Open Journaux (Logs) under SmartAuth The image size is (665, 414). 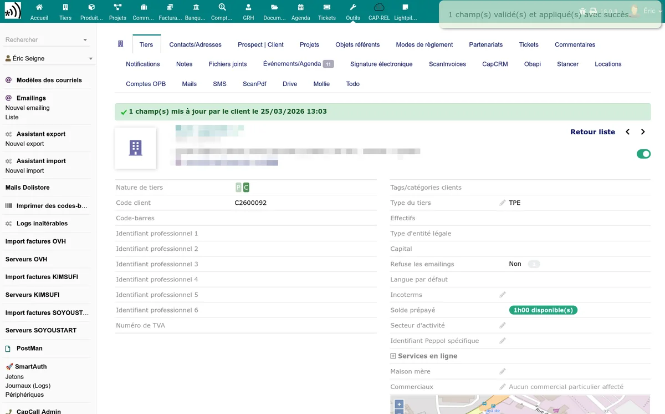(28, 386)
